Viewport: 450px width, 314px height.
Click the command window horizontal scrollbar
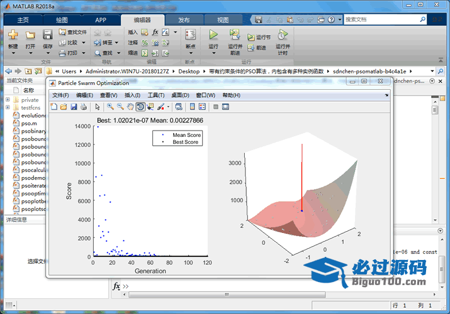[227, 295]
